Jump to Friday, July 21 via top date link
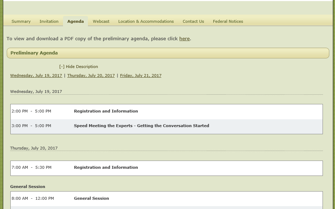This screenshot has width=335, height=209. pyautogui.click(x=141, y=75)
